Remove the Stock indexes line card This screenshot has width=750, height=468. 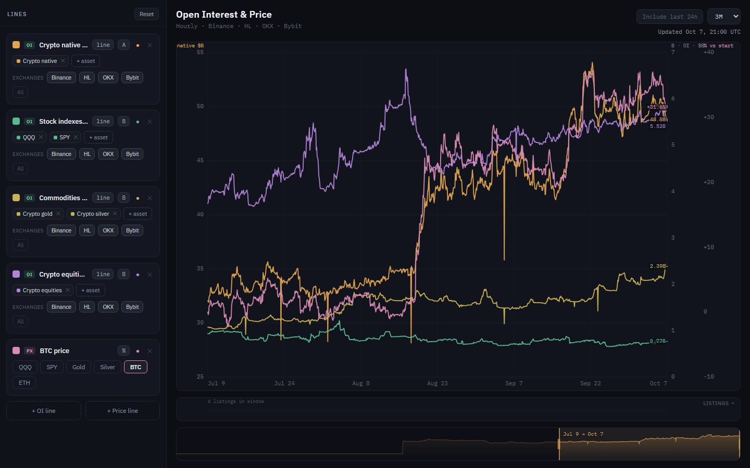point(149,122)
